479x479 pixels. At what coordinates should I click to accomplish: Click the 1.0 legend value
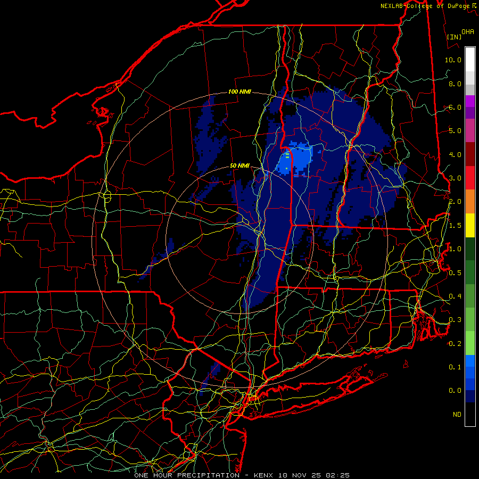point(455,249)
